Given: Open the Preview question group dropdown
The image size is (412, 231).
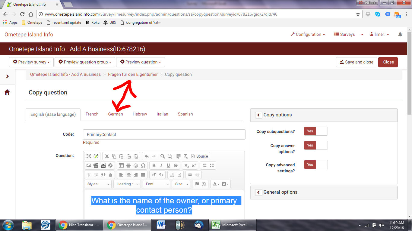Looking at the screenshot, I should [x=85, y=62].
